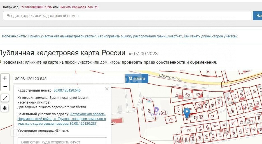Click the purple Сервис place icon
This screenshot has width=262, height=144.
(x=156, y=109)
